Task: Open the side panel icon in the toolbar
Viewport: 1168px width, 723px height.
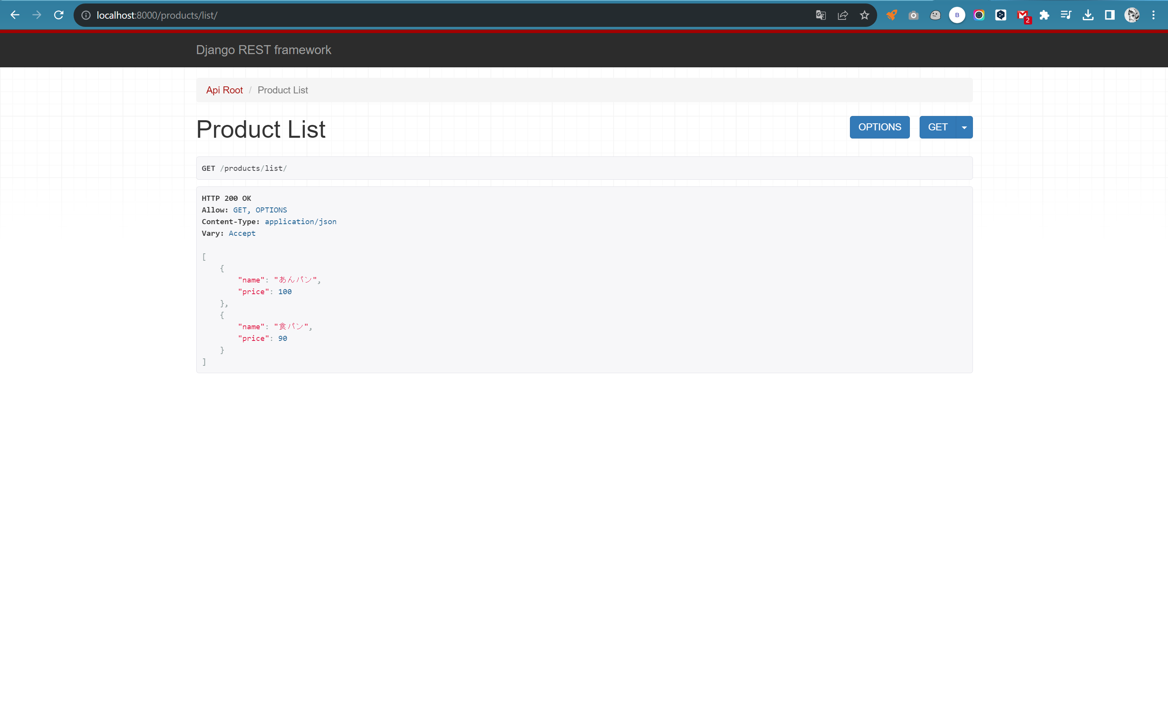Action: tap(1110, 15)
